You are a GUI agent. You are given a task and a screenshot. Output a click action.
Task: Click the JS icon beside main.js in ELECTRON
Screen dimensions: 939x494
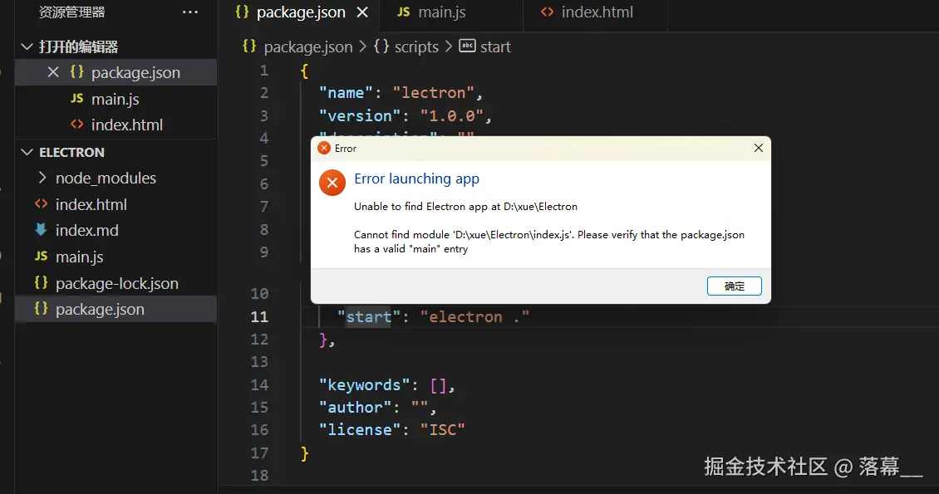coord(41,256)
